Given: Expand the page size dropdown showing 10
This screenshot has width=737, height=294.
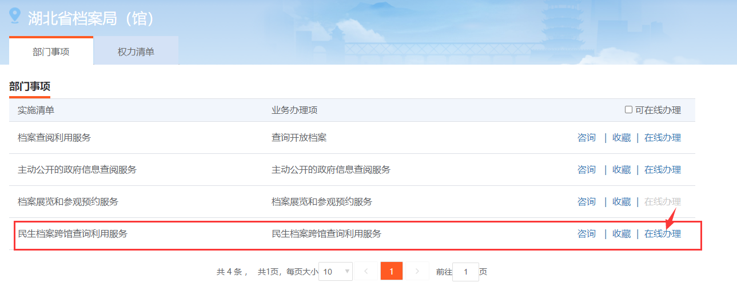Looking at the screenshot, I should (x=336, y=272).
